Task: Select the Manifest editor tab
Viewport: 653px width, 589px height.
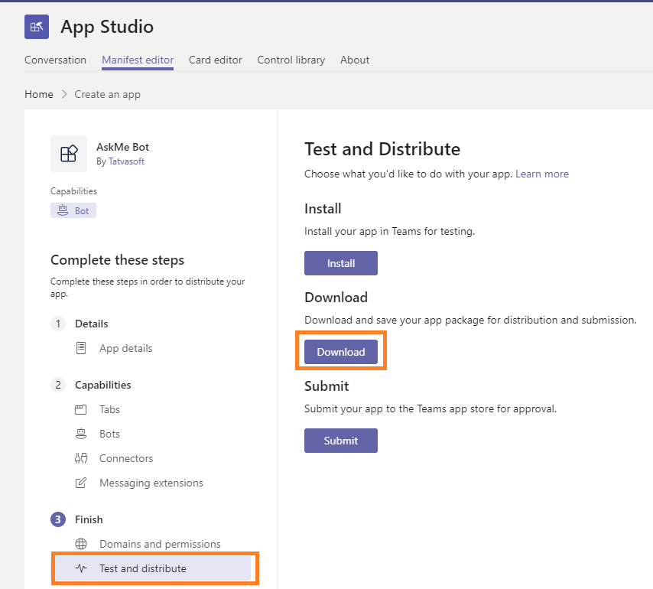Action: tap(138, 60)
